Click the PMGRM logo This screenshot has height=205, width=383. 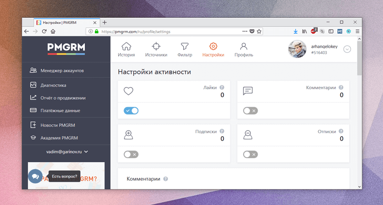click(66, 49)
